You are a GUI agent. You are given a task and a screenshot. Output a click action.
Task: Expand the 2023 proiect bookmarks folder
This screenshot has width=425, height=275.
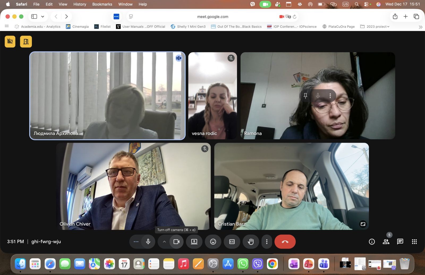[375, 27]
